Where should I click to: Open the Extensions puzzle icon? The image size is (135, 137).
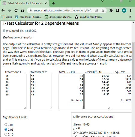(x=111, y=11)
